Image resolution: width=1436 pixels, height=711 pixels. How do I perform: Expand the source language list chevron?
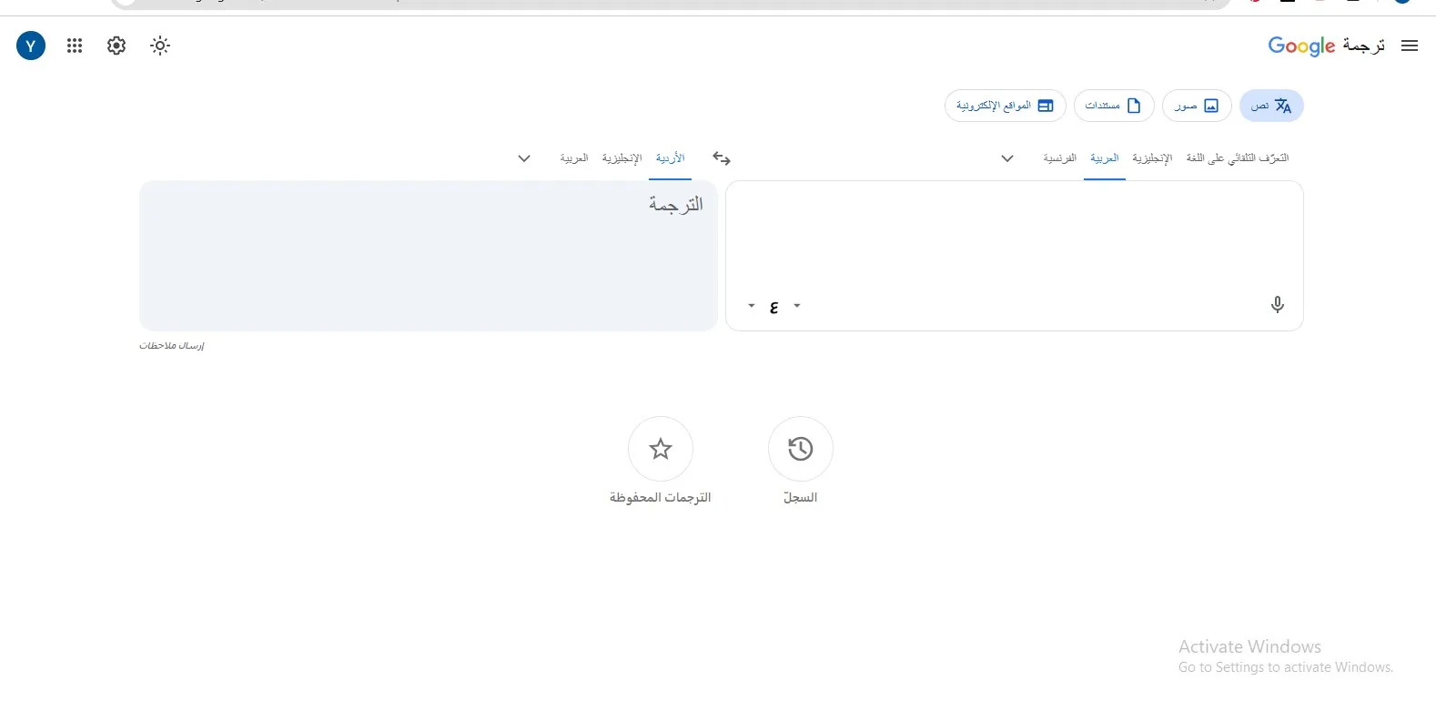pos(1007,158)
